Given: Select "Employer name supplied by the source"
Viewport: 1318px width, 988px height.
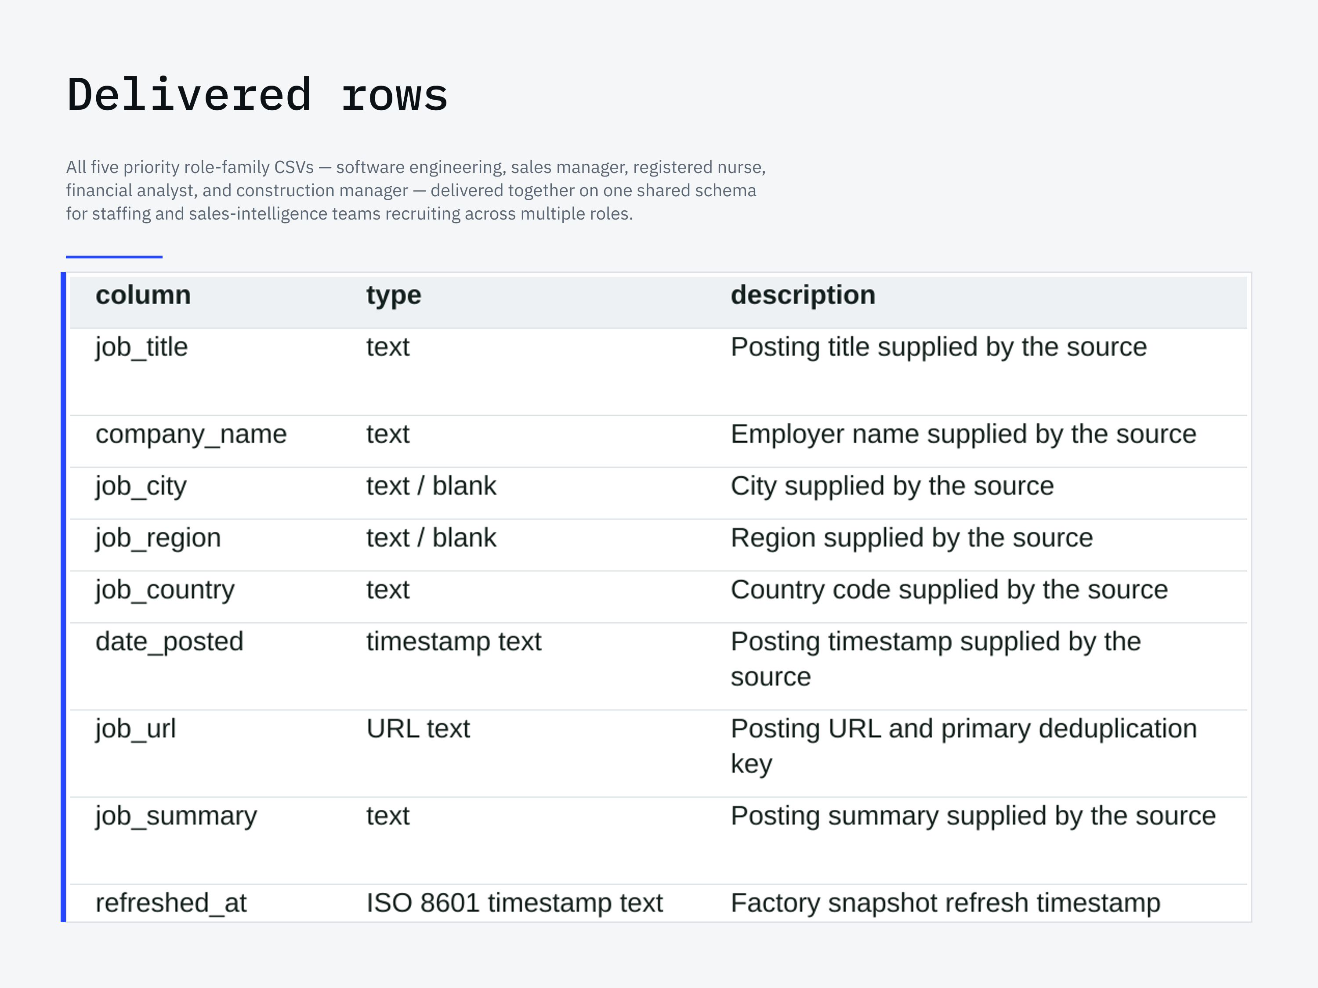Looking at the screenshot, I should point(963,435).
